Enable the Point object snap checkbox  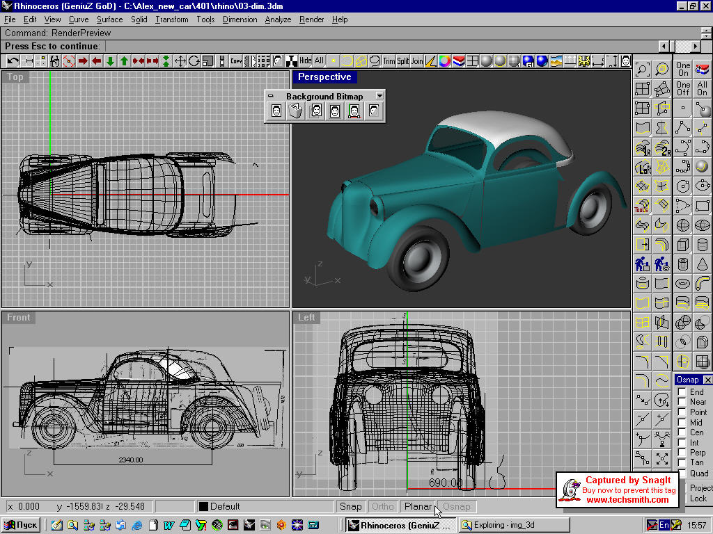(x=682, y=412)
